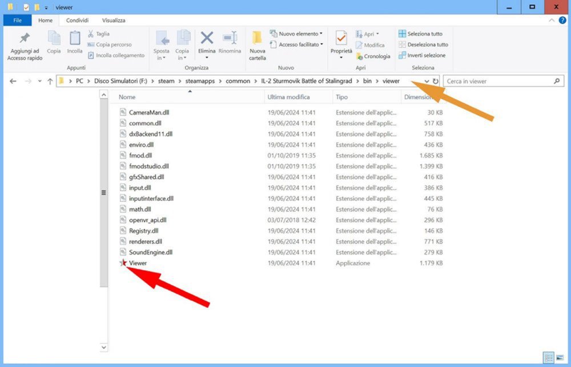Click steamapps in the address path
571x367 pixels.
200,81
